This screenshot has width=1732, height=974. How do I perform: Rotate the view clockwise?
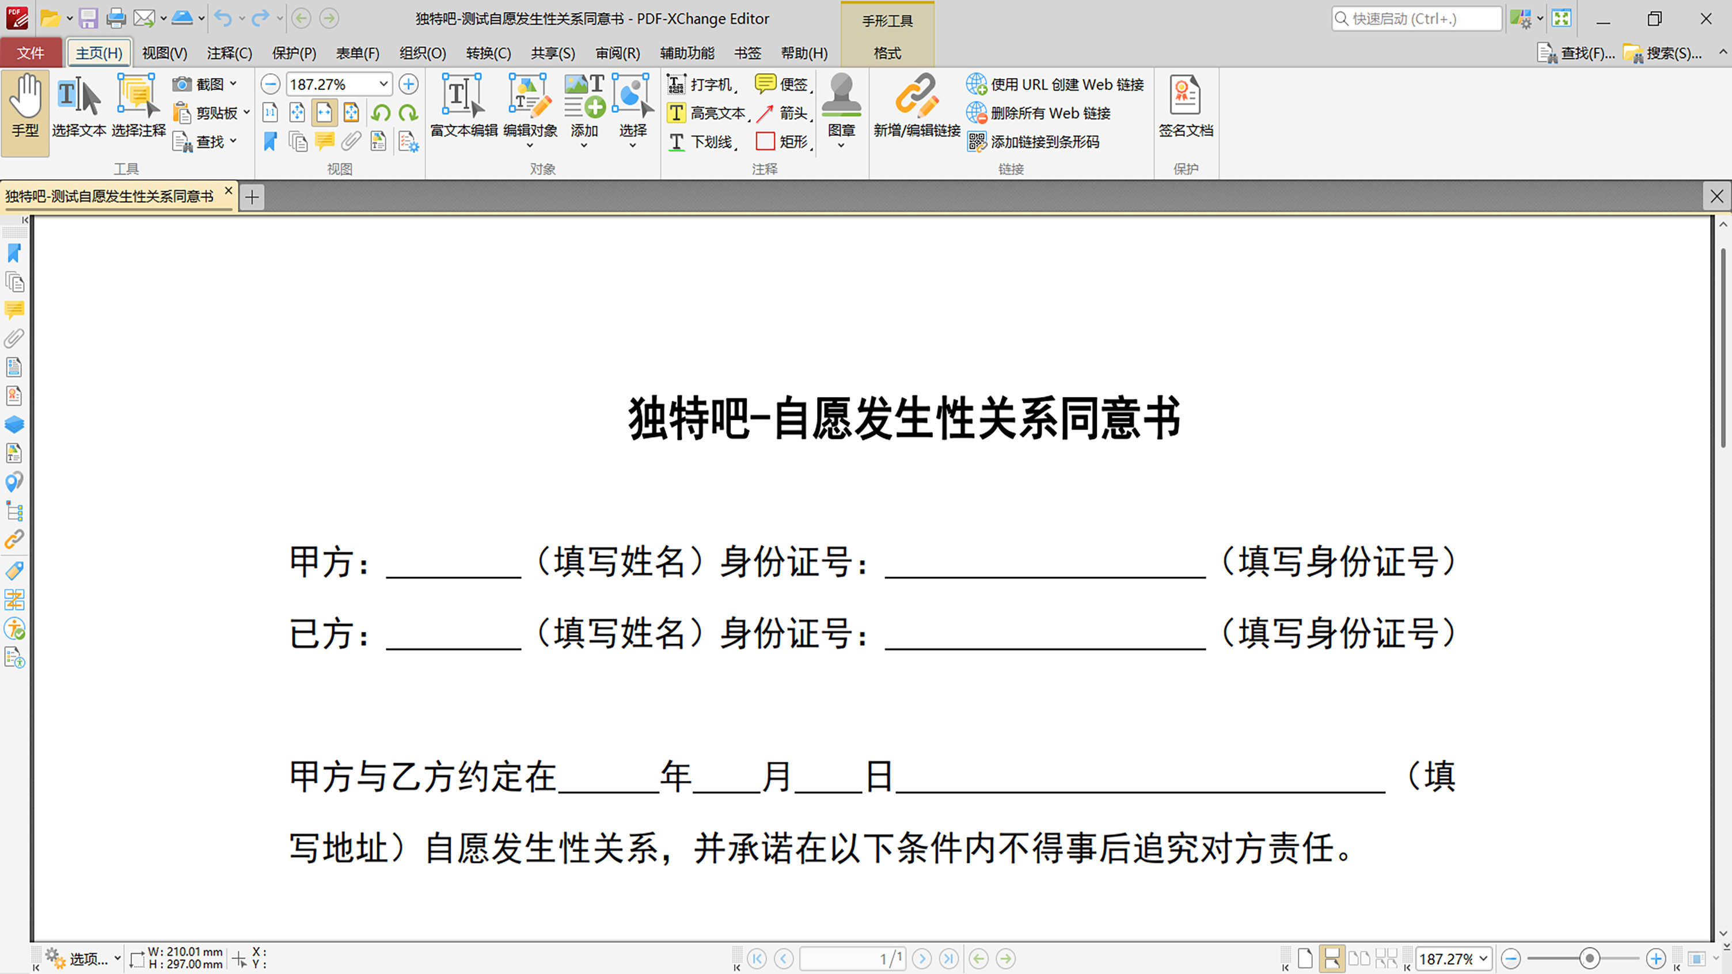tap(408, 112)
